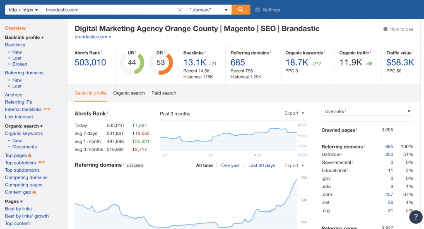The width and height of the screenshot is (424, 229).
Task: Select the One year chart range
Action: pyautogui.click(x=230, y=165)
